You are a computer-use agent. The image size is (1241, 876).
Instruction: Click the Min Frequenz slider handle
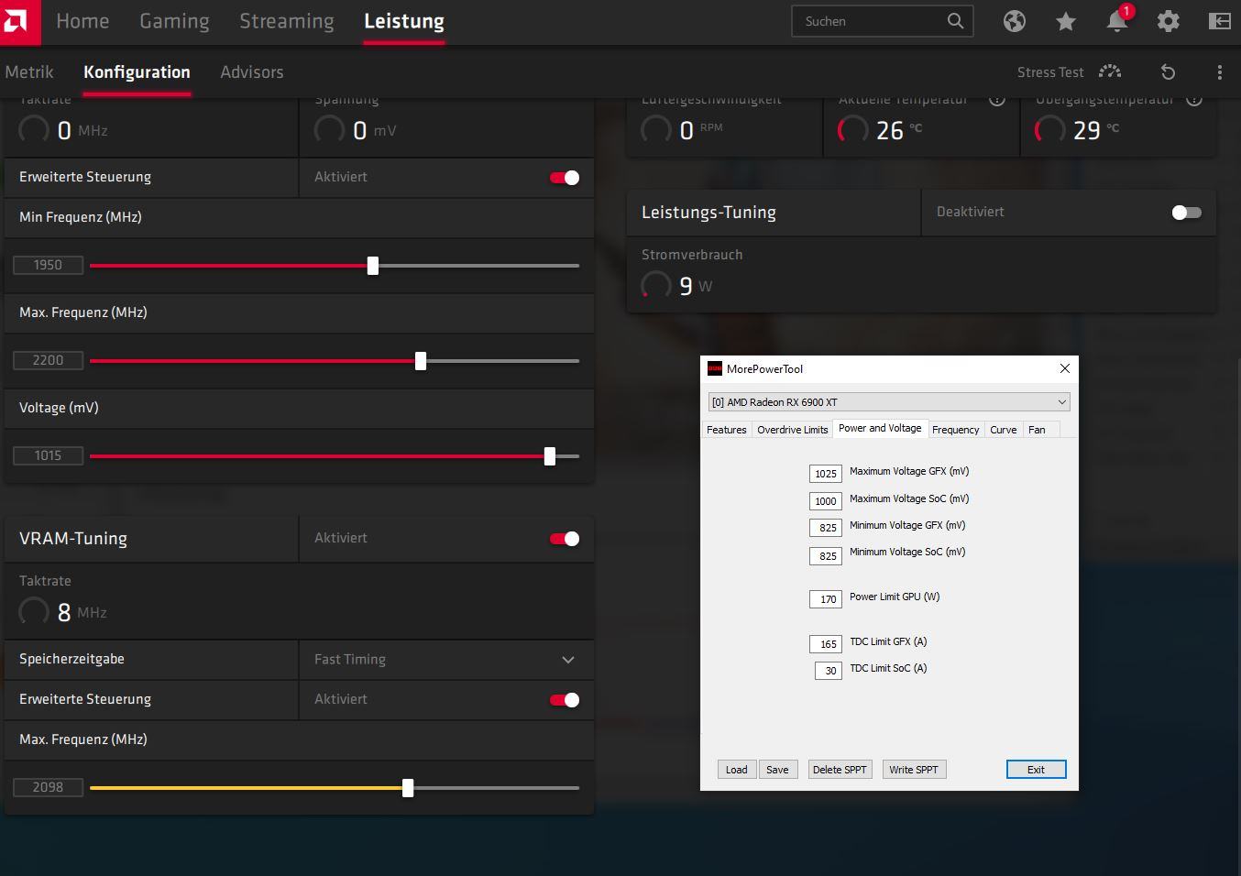click(x=373, y=266)
